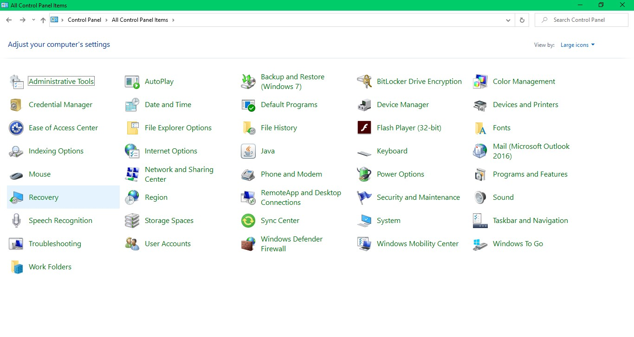The width and height of the screenshot is (634, 337).
Task: Open the Security and Maintenance flag icon
Action: point(364,197)
